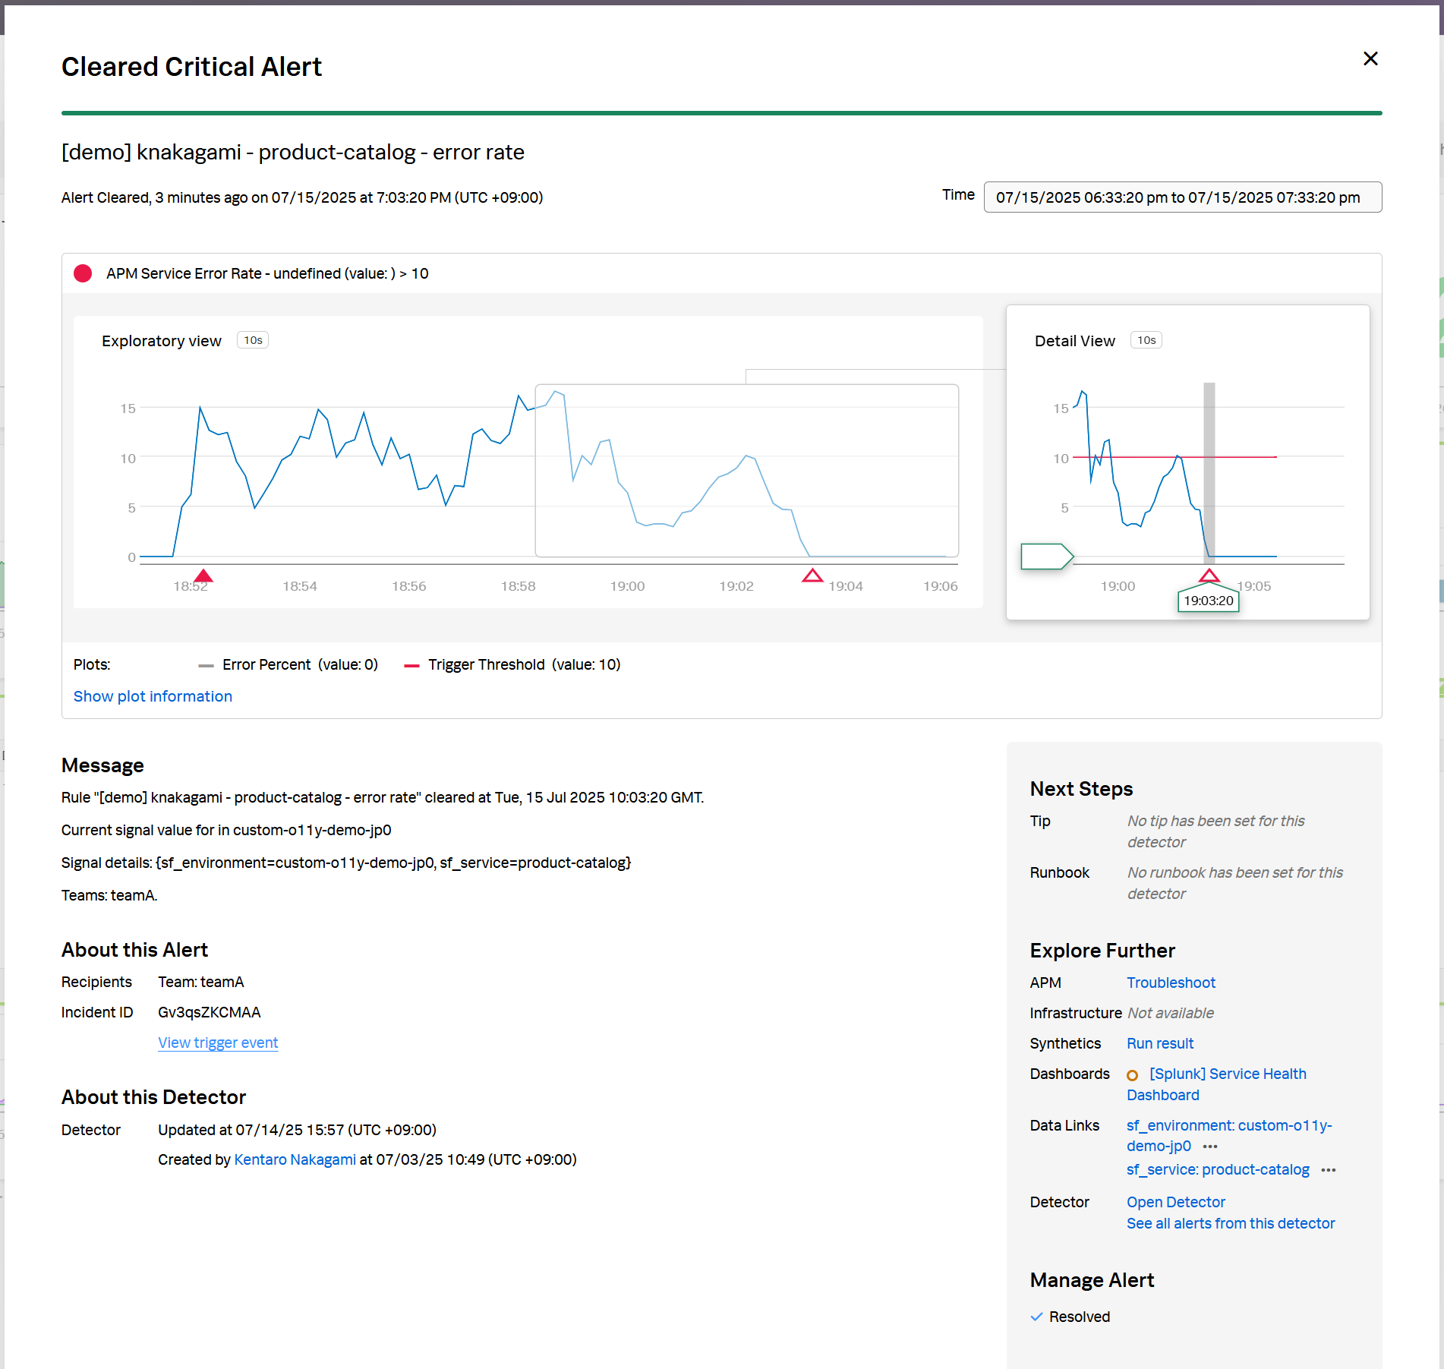Image resolution: width=1444 pixels, height=1369 pixels.
Task: Open APM Troubleshoot link
Action: pyautogui.click(x=1171, y=983)
